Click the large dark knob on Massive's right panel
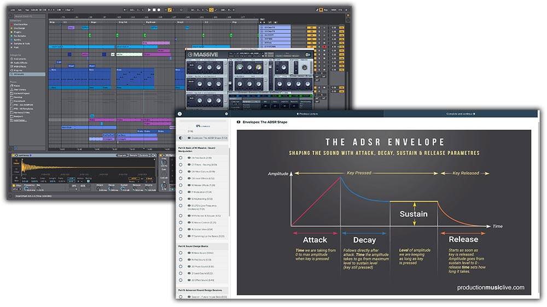The height and width of the screenshot is (307, 547). pos(304,67)
